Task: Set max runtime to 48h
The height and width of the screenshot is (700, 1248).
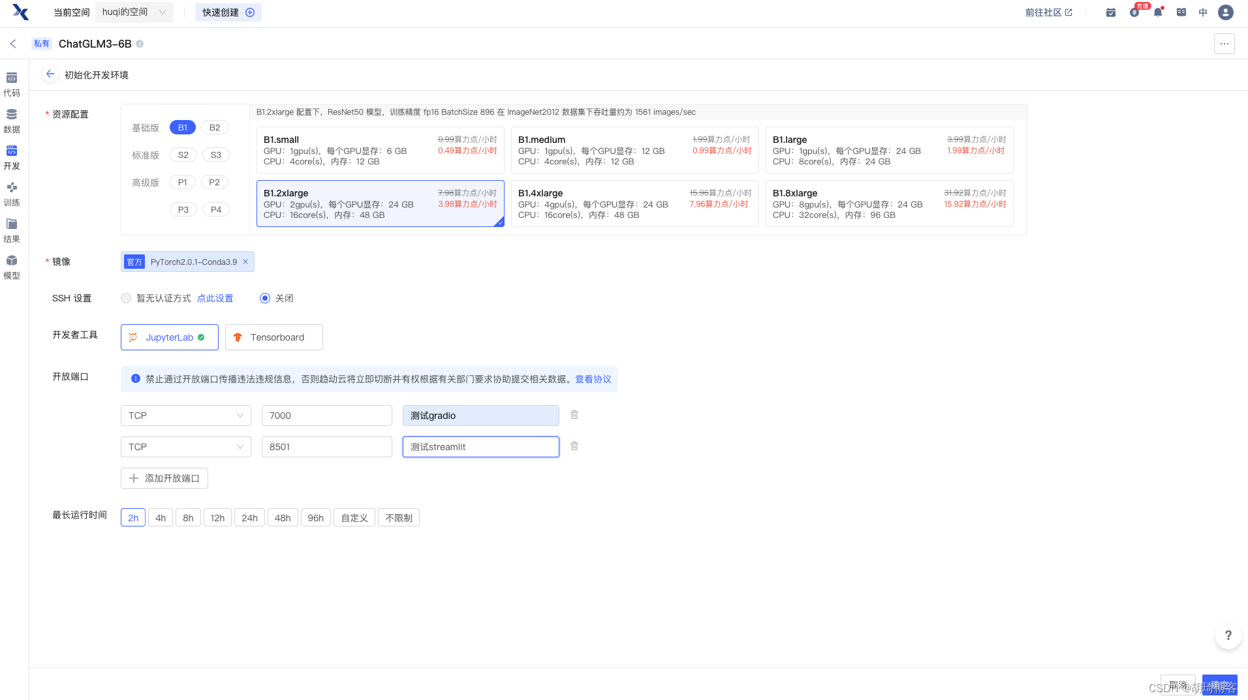Action: tap(283, 518)
